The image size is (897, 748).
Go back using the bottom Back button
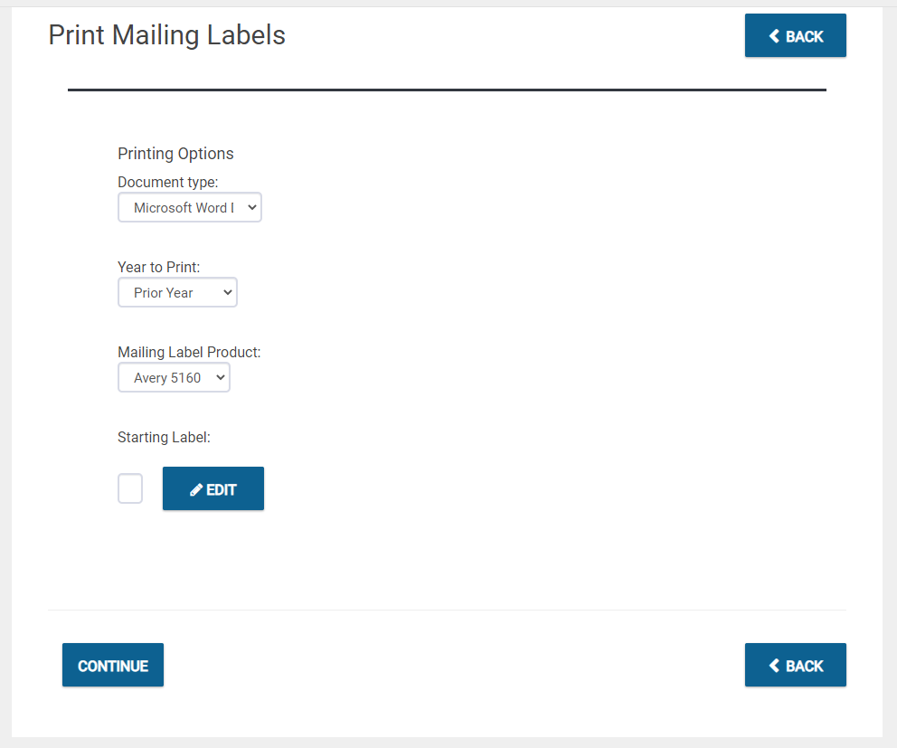click(795, 665)
